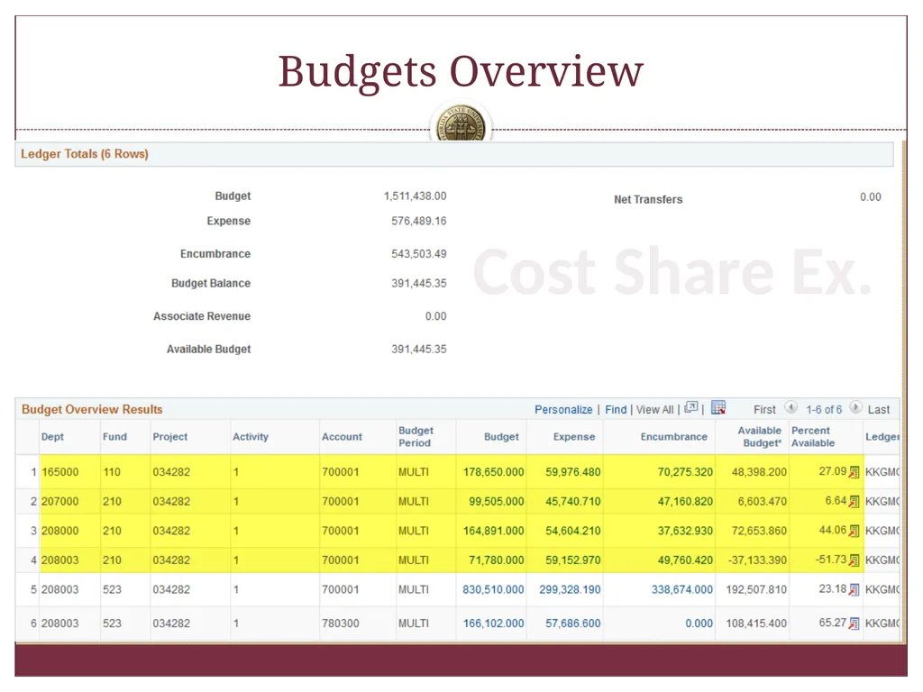The image size is (923, 692).
Task: Sort by the Dept column header
Action: (x=52, y=437)
